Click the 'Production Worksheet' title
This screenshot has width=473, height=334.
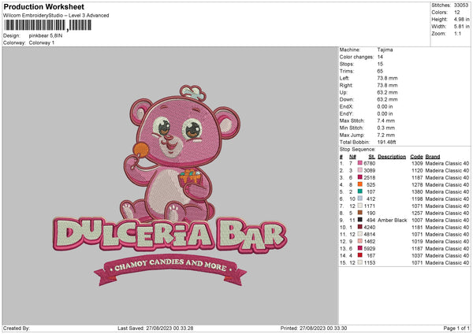click(38, 6)
